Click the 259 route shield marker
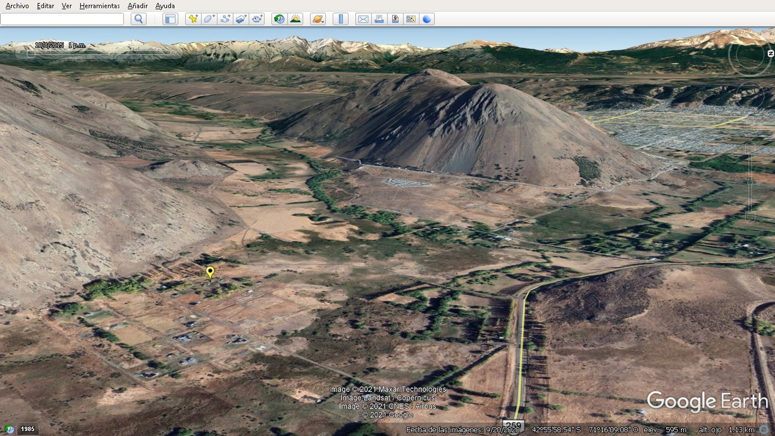This screenshot has width=775, height=436. pos(513,426)
